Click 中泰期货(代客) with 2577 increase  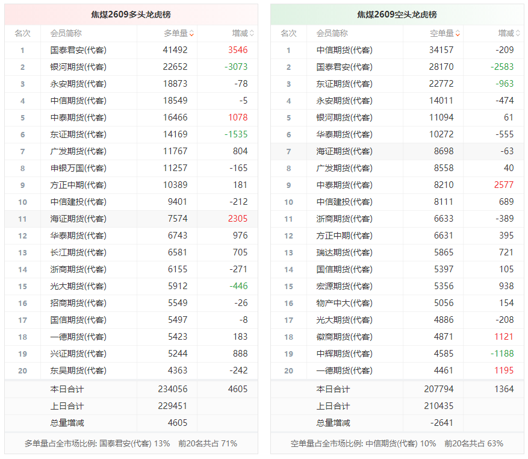point(344,185)
